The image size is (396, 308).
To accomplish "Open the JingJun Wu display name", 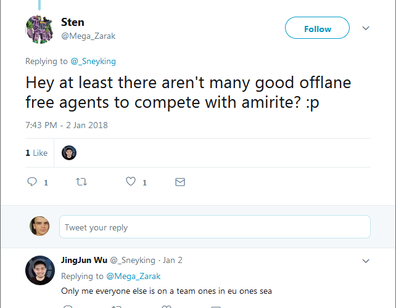I will [85, 260].
